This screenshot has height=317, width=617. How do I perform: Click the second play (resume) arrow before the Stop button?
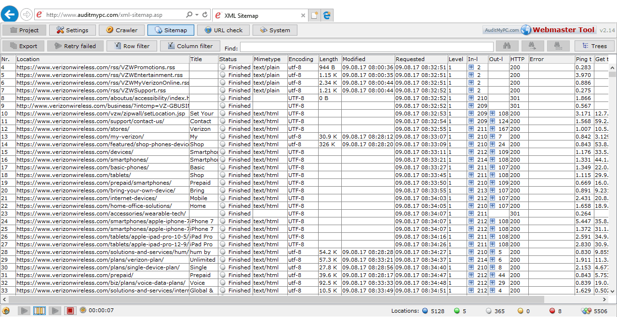point(55,311)
